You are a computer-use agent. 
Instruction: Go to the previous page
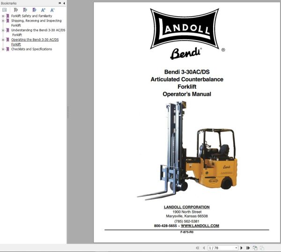(204, 248)
